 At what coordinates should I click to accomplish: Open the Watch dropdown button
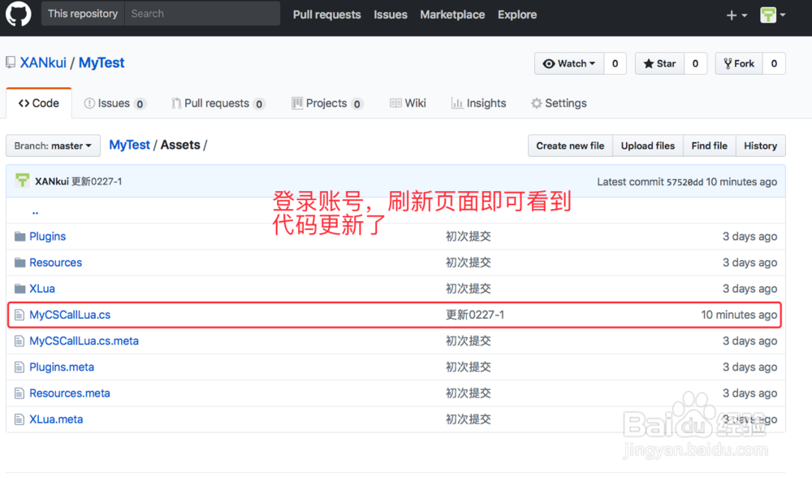569,63
